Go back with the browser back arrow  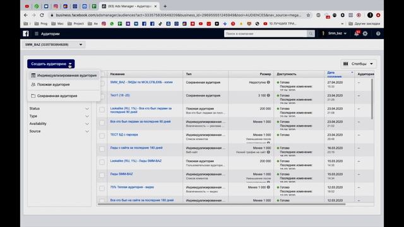click(x=26, y=15)
